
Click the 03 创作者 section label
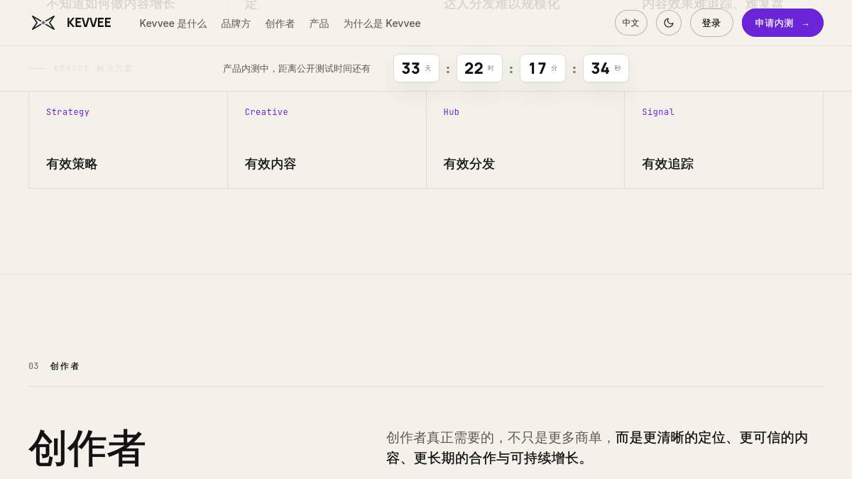tap(54, 366)
